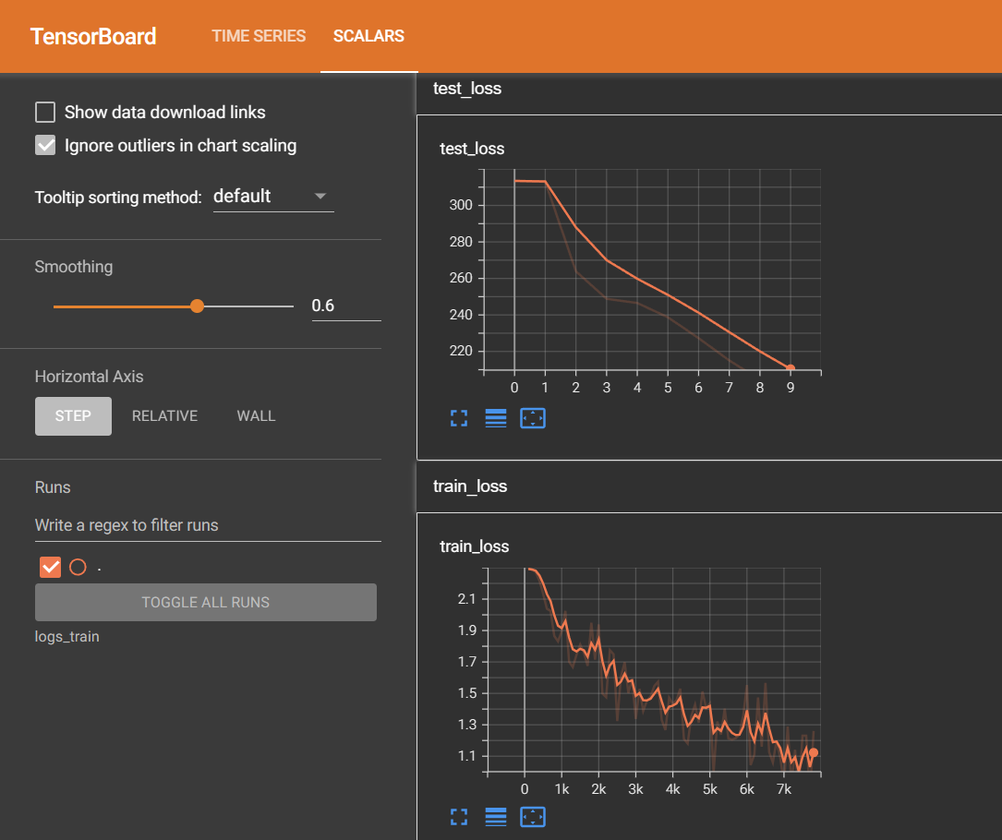Click the Smoothing label

(x=74, y=267)
